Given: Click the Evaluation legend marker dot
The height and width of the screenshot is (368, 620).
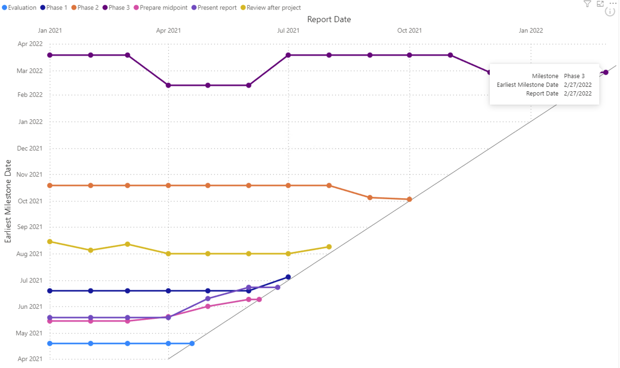Looking at the screenshot, I should click(x=6, y=7).
